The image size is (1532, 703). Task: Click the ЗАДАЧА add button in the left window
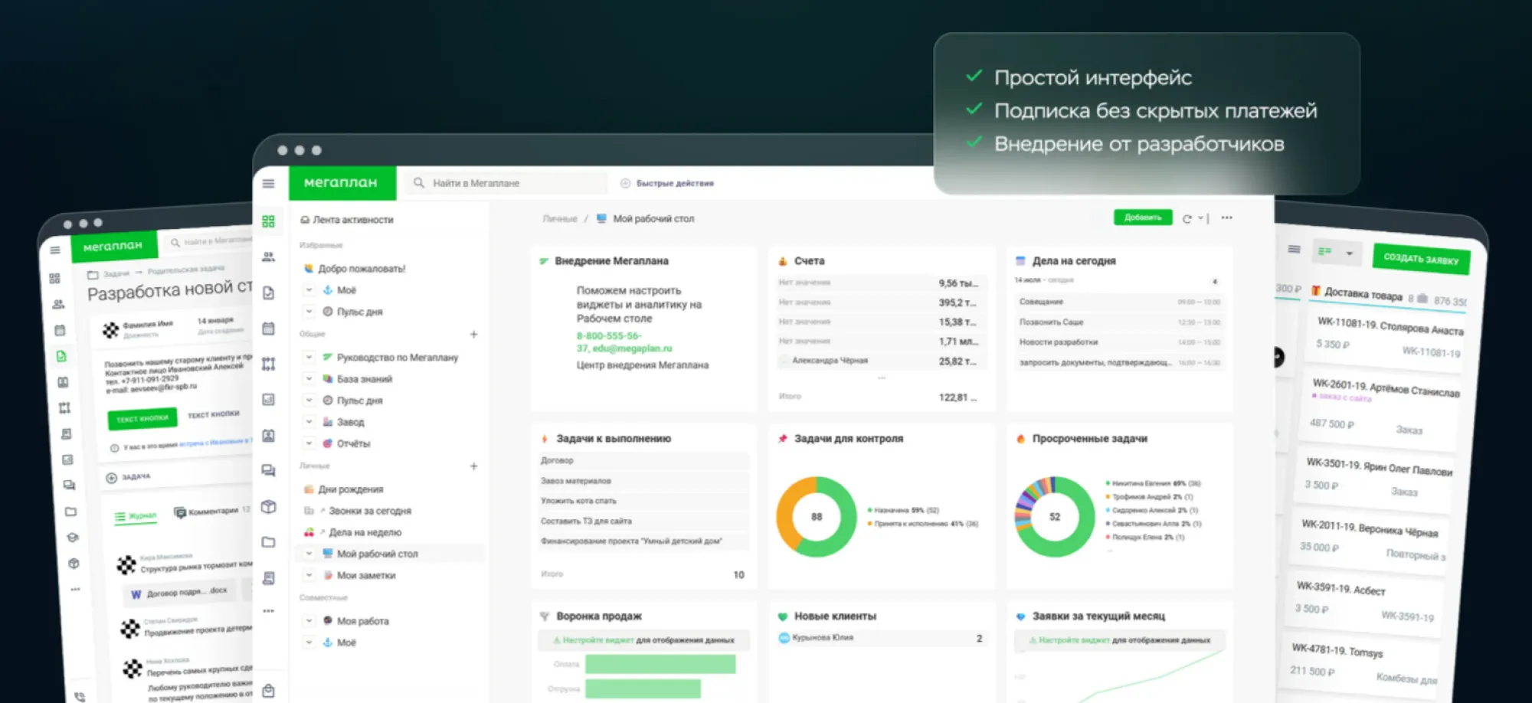coord(129,477)
